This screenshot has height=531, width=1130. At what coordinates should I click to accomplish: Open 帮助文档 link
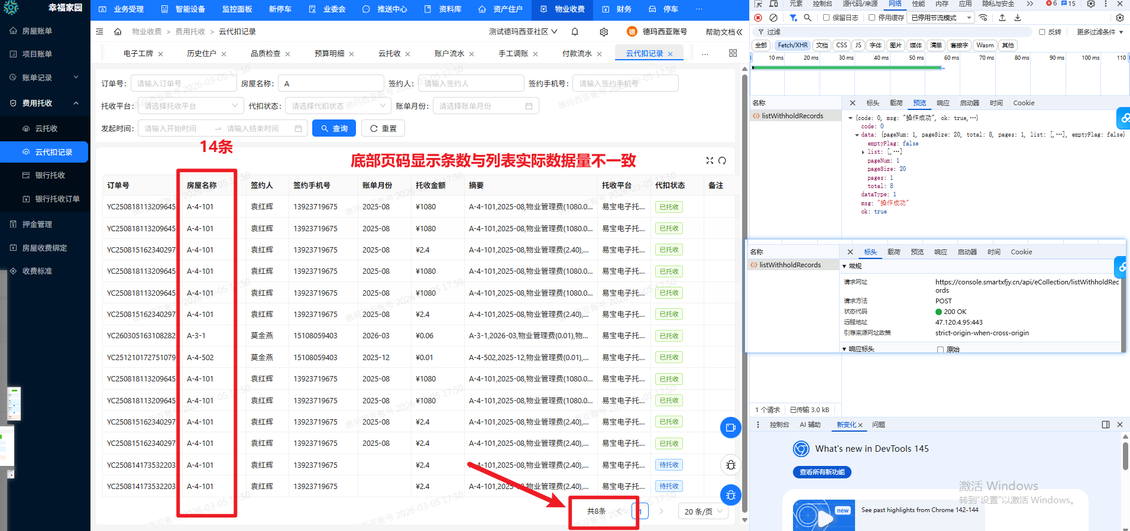pos(724,32)
